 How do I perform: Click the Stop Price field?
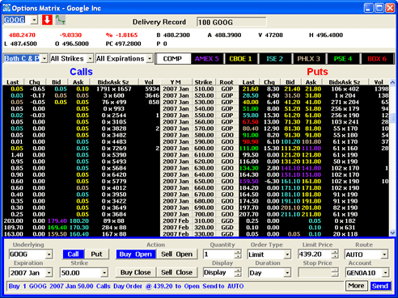pos(315,272)
